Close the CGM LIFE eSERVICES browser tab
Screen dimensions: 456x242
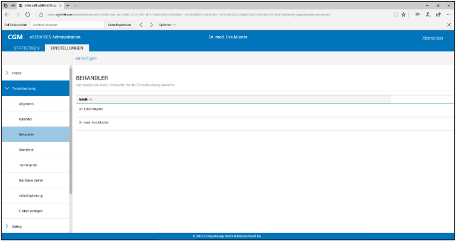pyautogui.click(x=60, y=5)
